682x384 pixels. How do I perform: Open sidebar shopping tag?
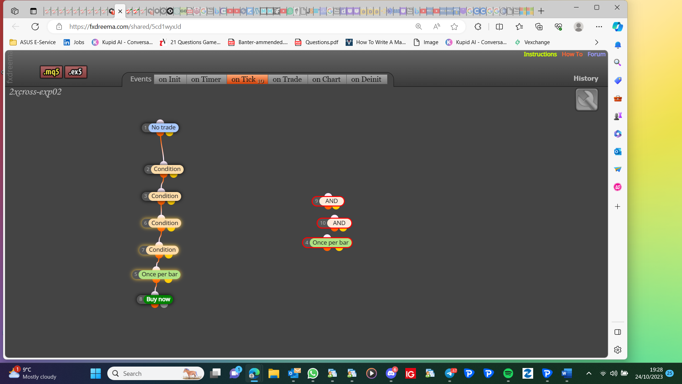pyautogui.click(x=618, y=81)
